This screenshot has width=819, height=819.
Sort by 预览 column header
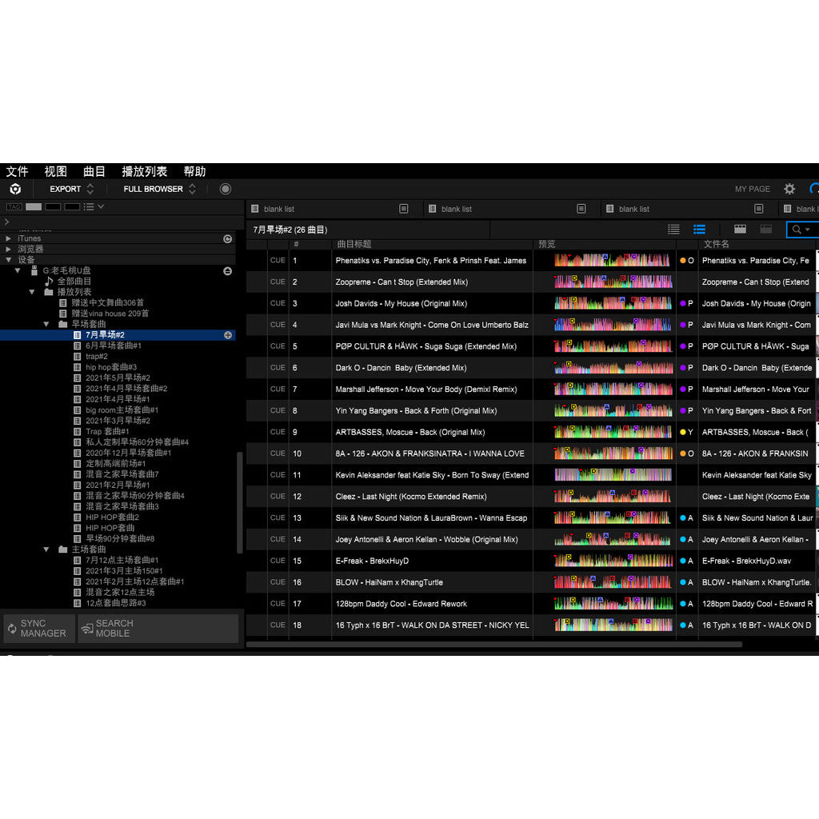click(x=605, y=244)
